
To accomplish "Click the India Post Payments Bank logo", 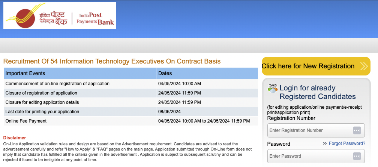I will click(x=60, y=16).
